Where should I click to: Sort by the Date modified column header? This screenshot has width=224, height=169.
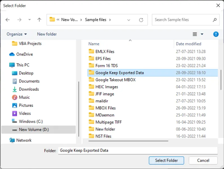188,44
